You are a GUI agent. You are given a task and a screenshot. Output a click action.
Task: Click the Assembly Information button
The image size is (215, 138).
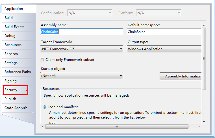click(181, 76)
